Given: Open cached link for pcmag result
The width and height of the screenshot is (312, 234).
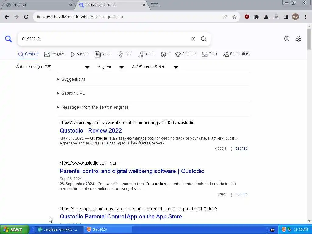Looking at the screenshot, I should pyautogui.click(x=242, y=148).
